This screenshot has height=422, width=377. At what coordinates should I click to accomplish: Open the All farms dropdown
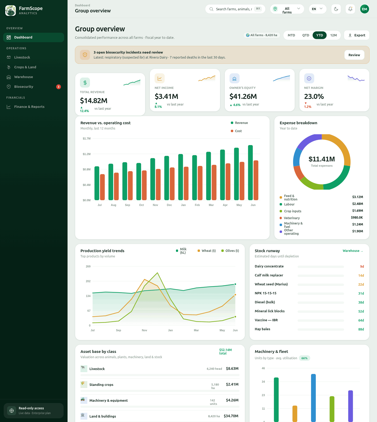[x=287, y=9]
